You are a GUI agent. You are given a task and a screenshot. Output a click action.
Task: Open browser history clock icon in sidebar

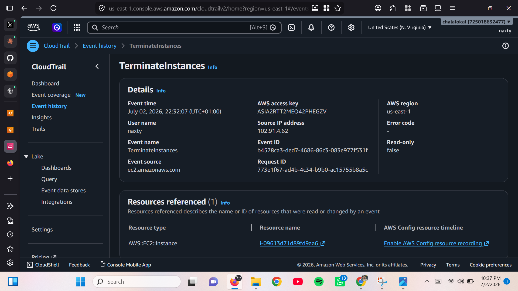(10, 234)
